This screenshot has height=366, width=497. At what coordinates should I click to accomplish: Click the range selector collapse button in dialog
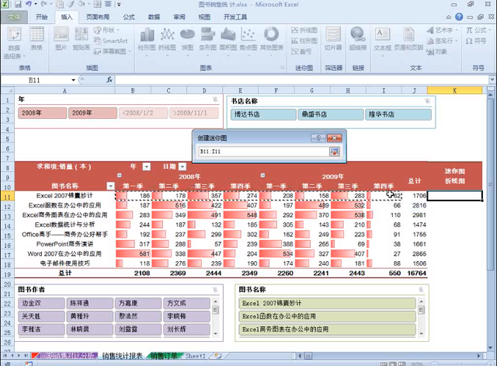coord(335,152)
